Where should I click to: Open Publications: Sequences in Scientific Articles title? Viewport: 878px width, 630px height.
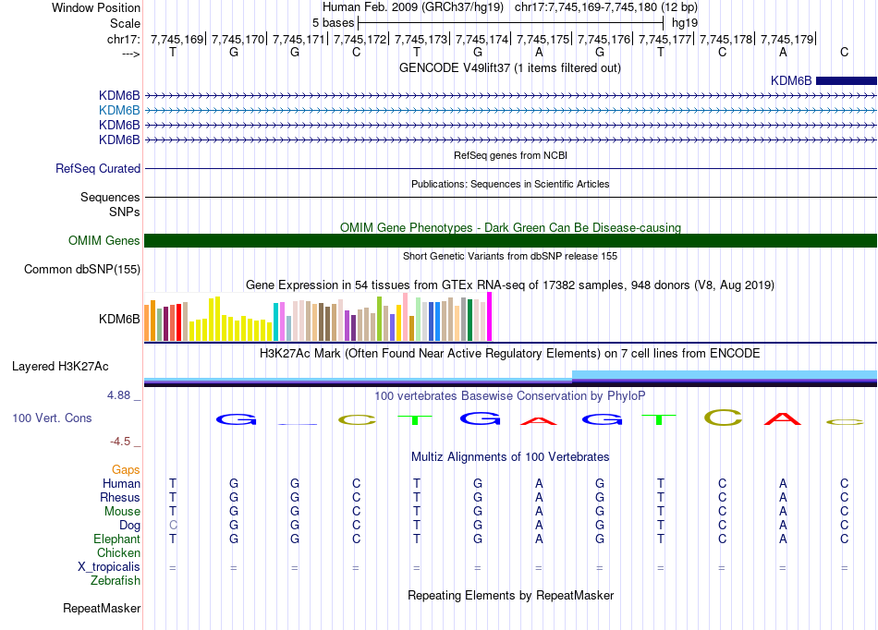click(510, 184)
